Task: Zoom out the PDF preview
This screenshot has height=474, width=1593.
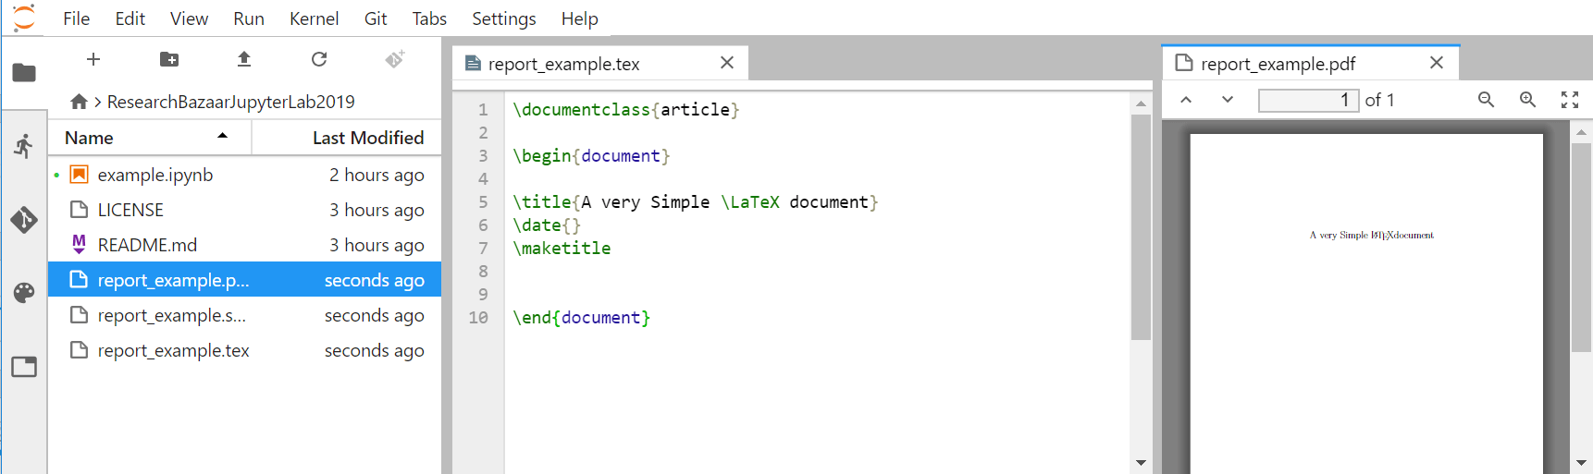Action: (x=1486, y=100)
